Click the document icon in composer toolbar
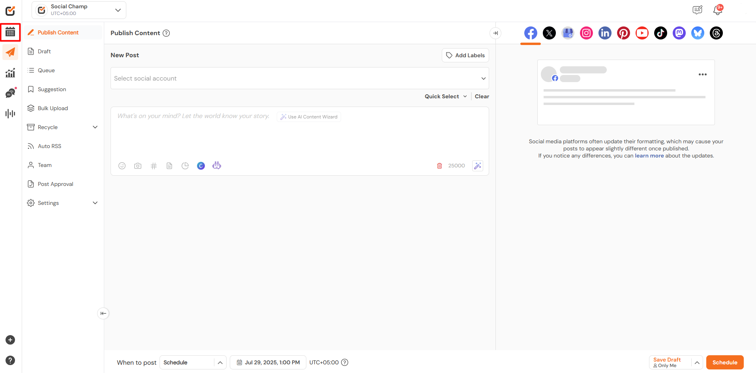Image resolution: width=756 pixels, height=373 pixels. click(169, 166)
